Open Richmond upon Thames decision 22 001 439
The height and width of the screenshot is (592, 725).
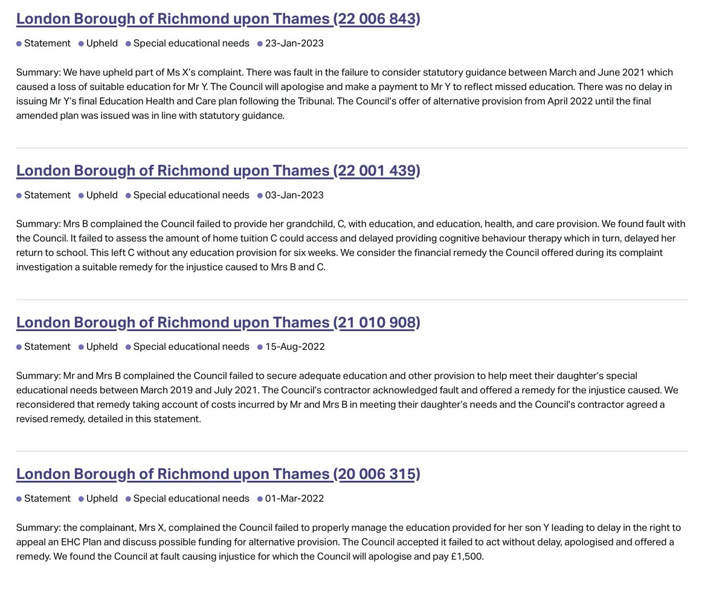point(218,170)
